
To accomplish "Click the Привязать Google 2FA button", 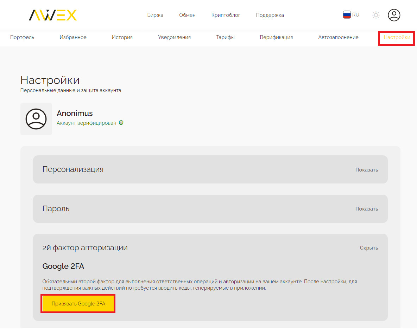I will click(x=78, y=303).
